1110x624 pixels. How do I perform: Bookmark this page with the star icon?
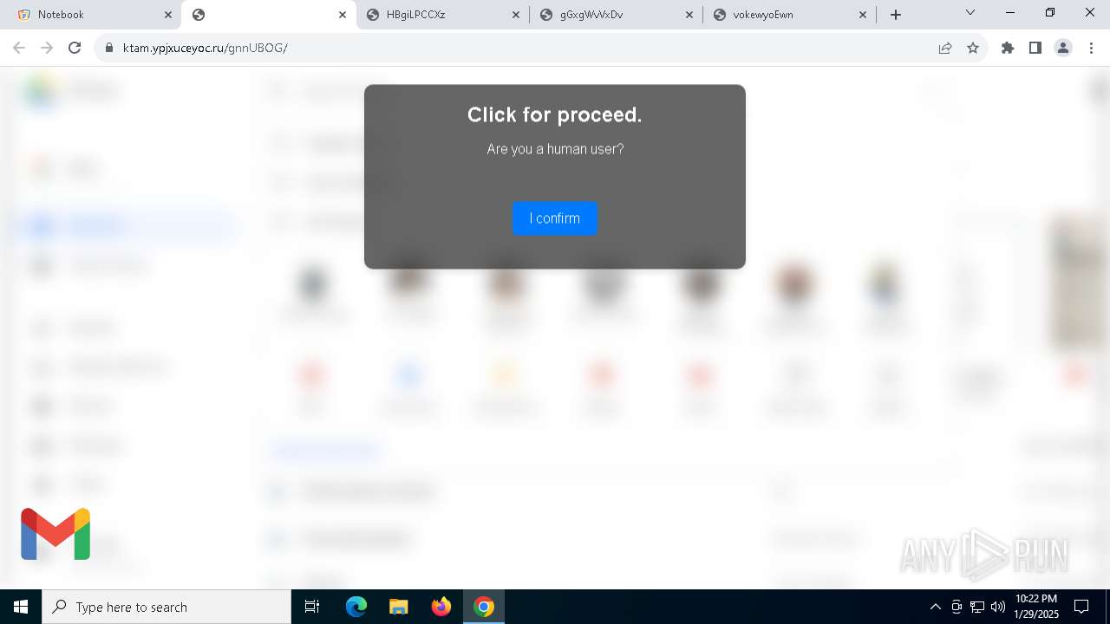(x=973, y=48)
